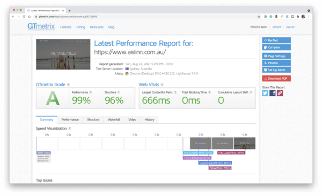
Task: Click help icon beside Performance score
Action: (x=91, y=92)
